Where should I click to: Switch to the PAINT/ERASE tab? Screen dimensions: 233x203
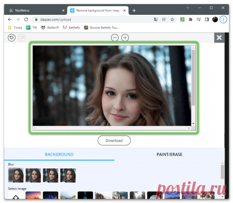(169, 154)
